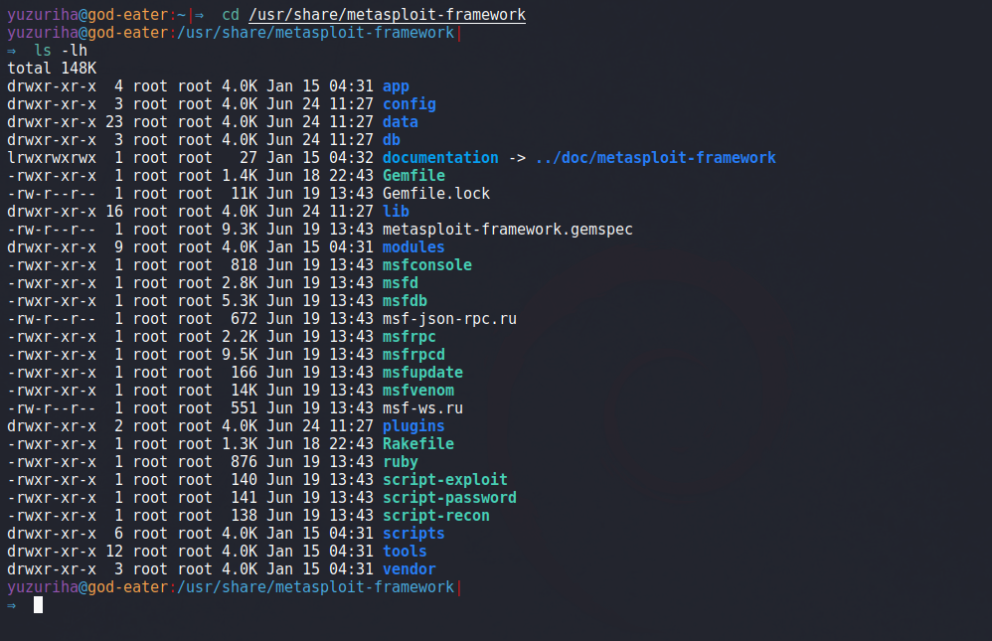
Task: Click the '9.5K' size of msfrpcd
Action: point(240,355)
